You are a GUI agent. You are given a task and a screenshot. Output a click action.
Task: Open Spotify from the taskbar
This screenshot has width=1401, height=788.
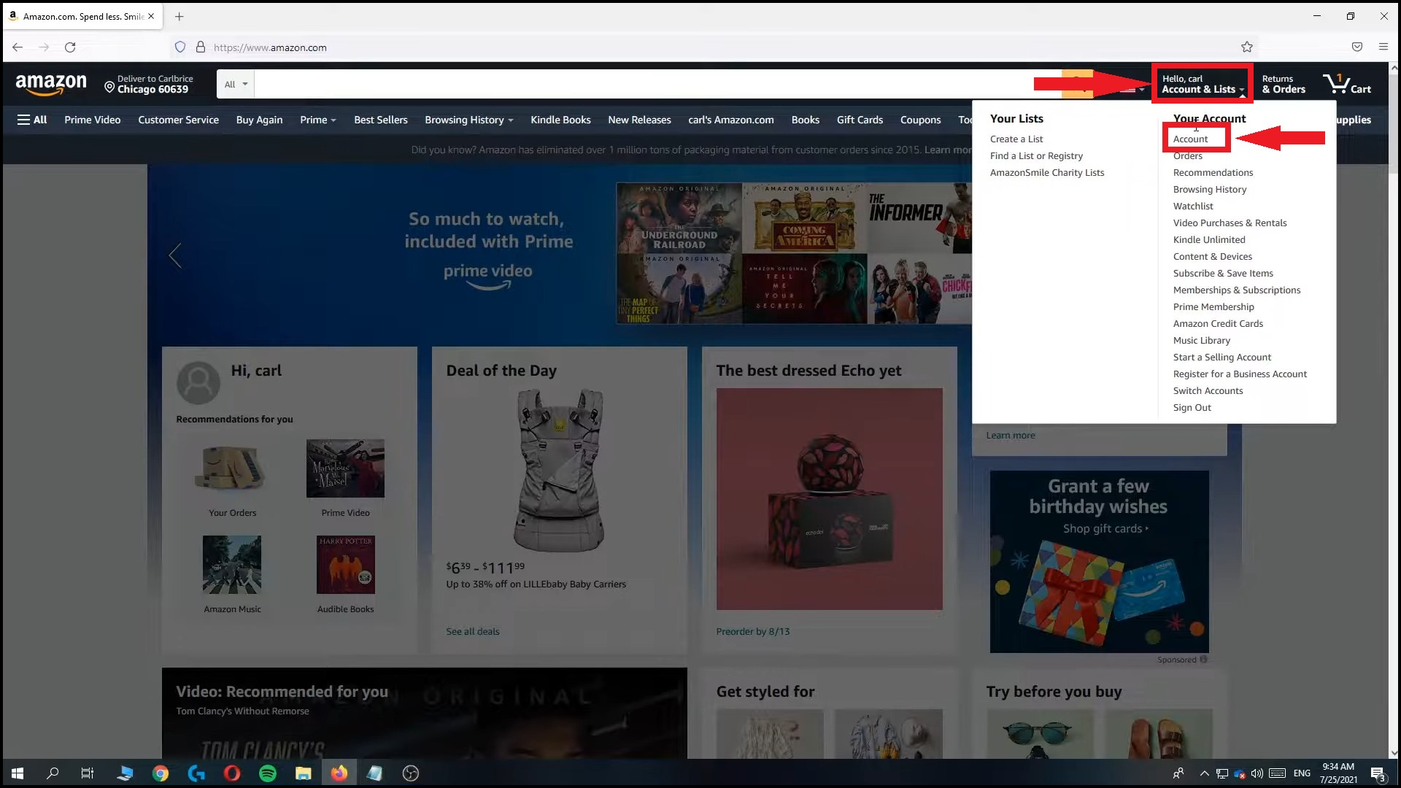(x=268, y=773)
